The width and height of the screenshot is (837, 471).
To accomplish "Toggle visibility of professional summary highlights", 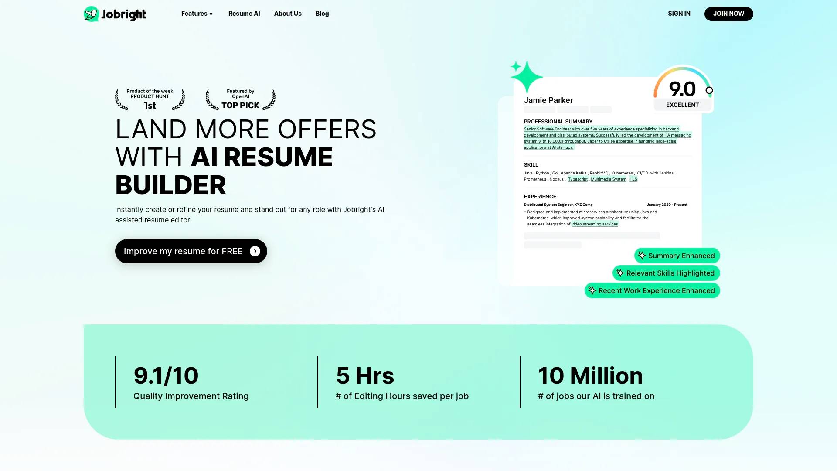I will coord(676,255).
